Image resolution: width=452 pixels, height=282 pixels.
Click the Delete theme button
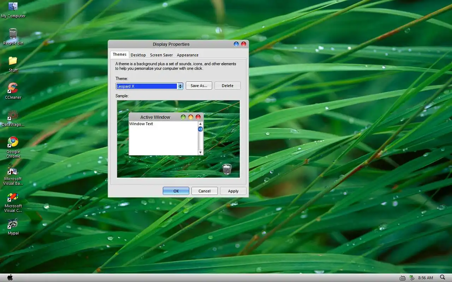click(x=227, y=86)
